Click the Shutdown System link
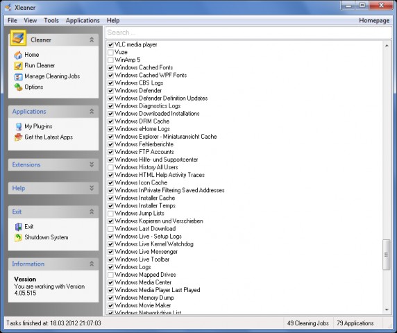397x333 pixels. pos(47,237)
